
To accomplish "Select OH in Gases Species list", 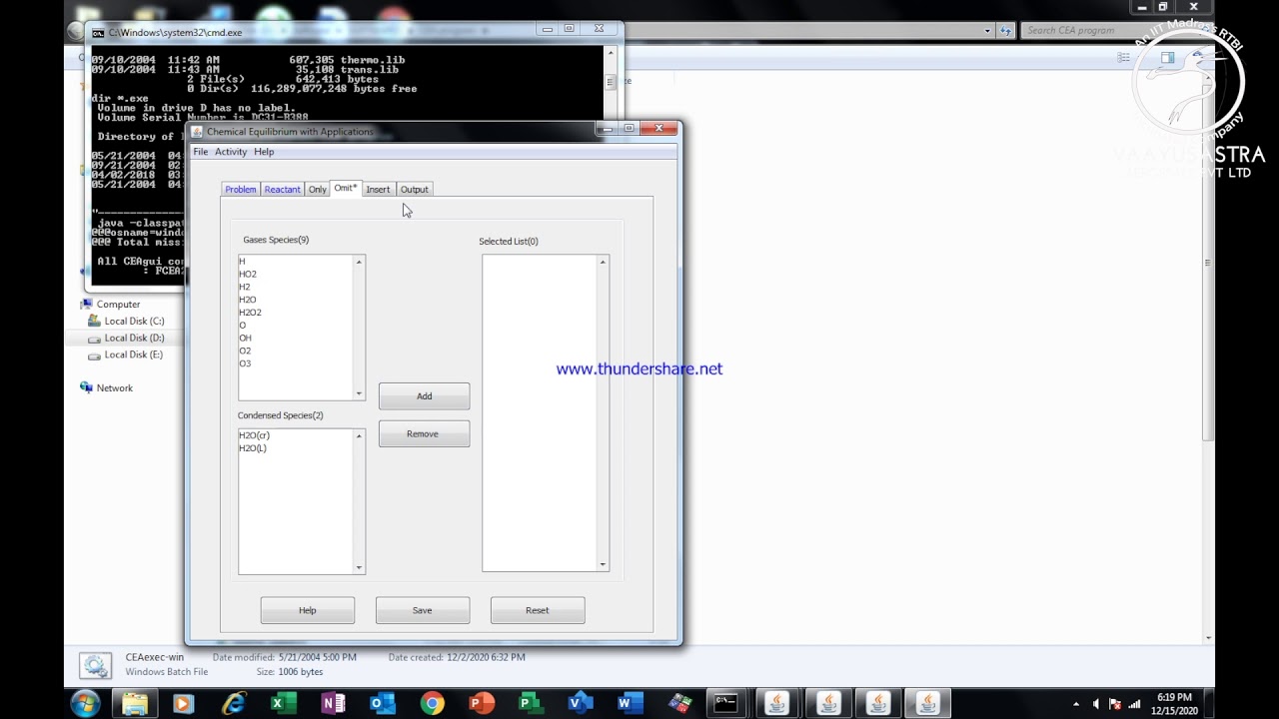I will click(x=296, y=339).
